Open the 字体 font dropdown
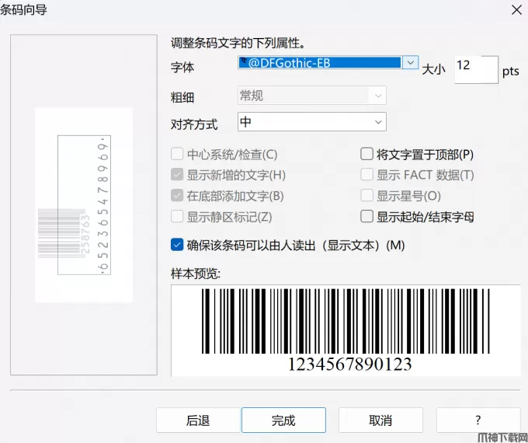Image resolution: width=528 pixels, height=443 pixels. coord(411,63)
